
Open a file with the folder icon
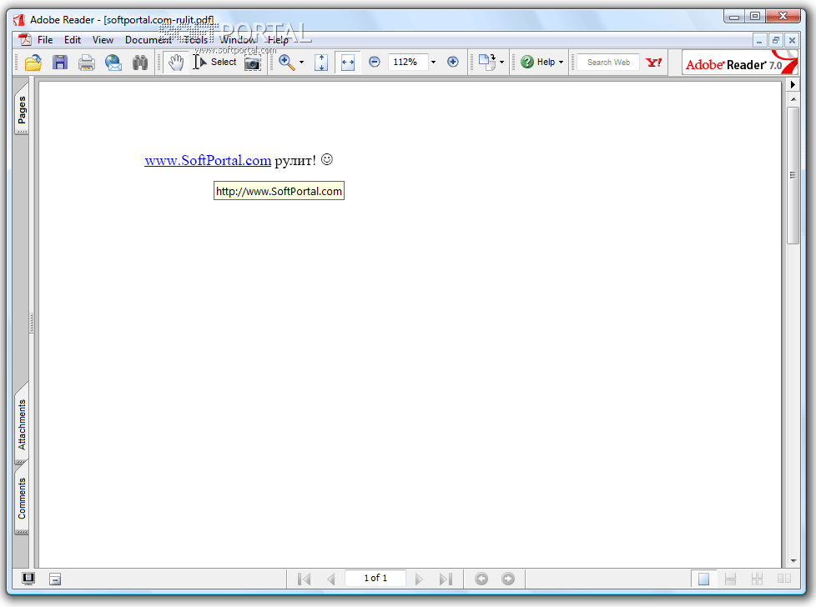click(x=33, y=63)
